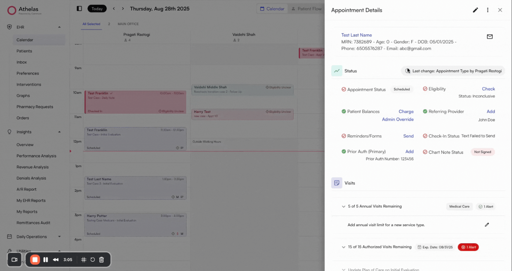
Task: Click the recorder grid dots icon
Action: pos(83,260)
